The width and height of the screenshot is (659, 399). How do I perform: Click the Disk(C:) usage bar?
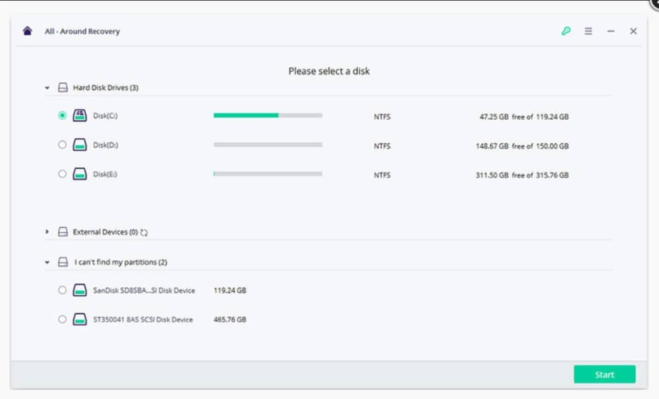268,115
